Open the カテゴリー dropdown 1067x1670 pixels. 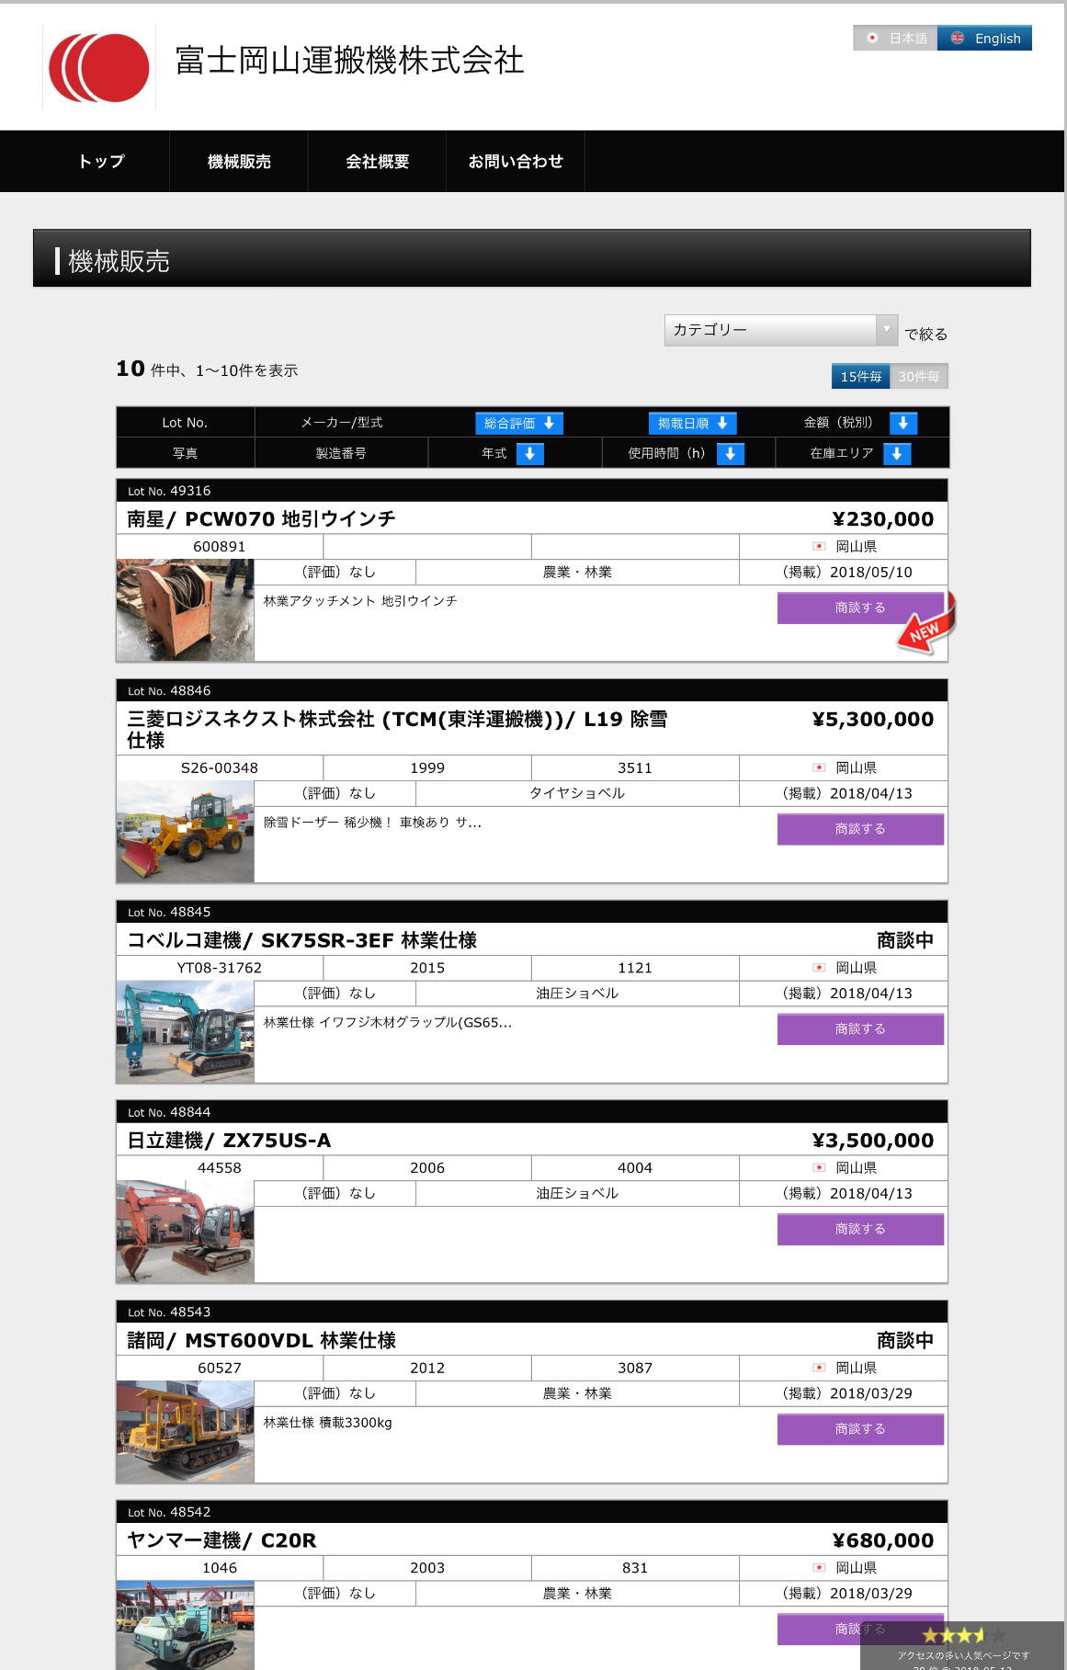pos(781,330)
